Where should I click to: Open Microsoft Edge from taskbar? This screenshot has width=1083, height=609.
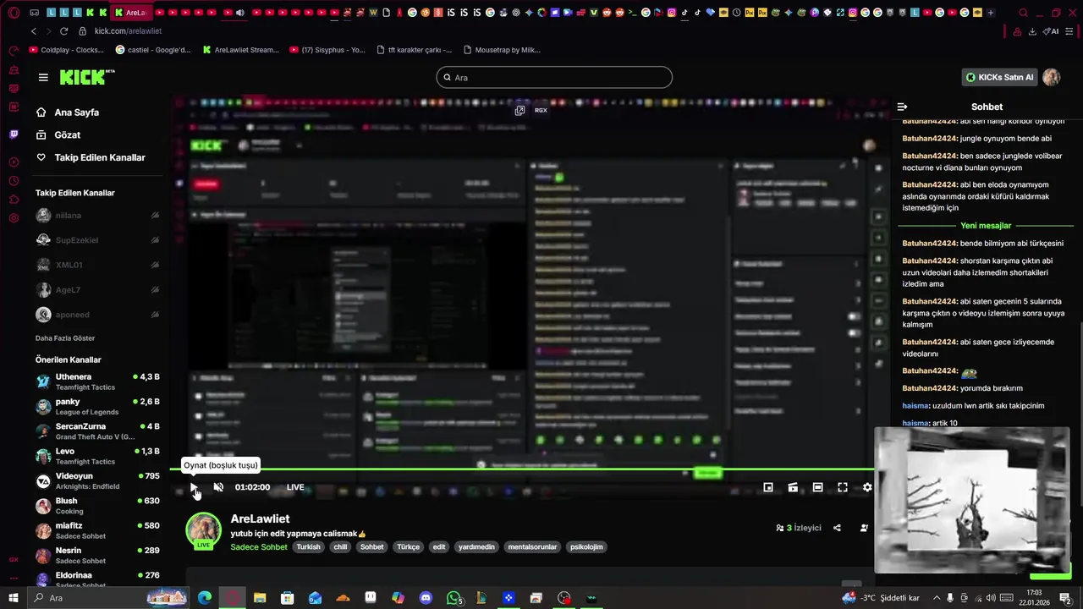205,598
